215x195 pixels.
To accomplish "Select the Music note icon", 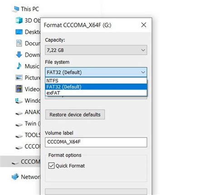I will point(19,66).
